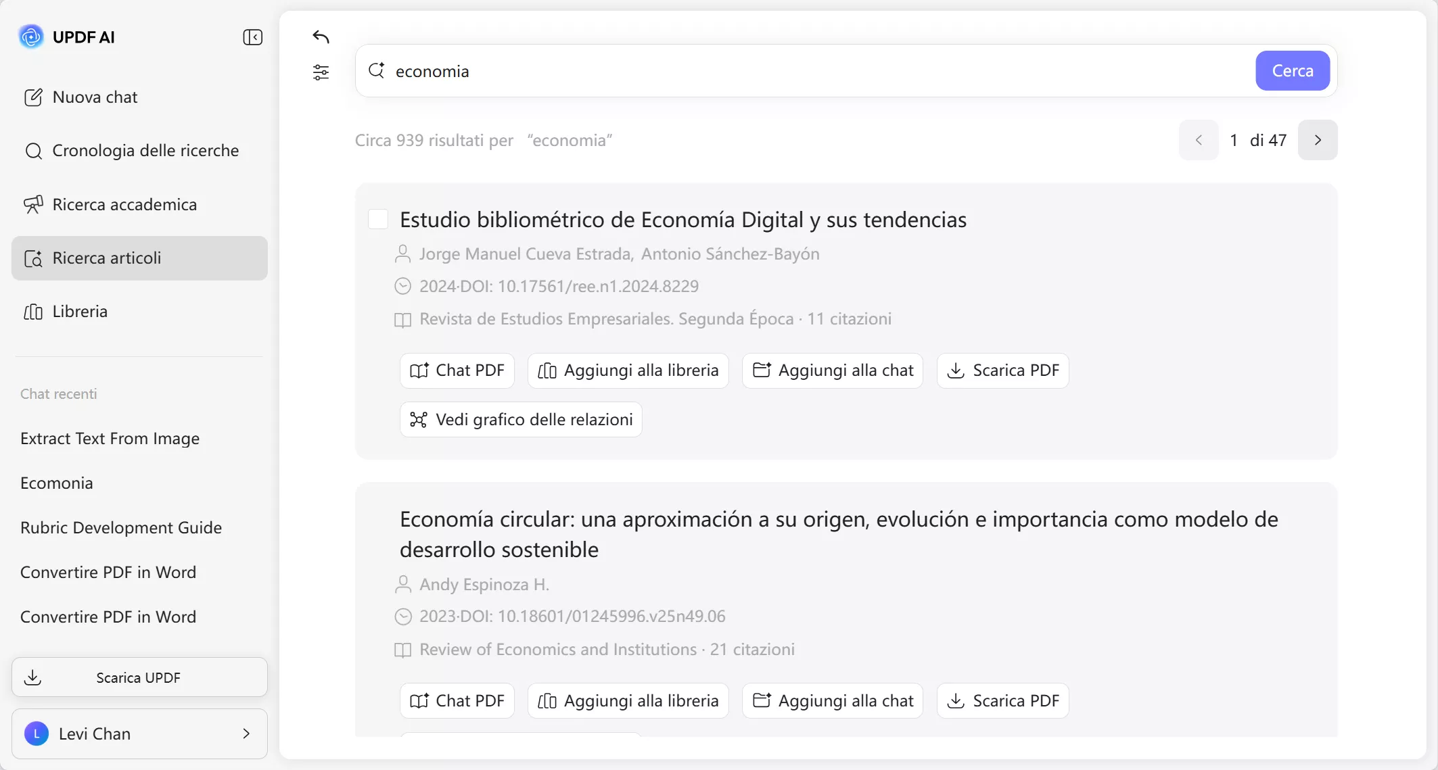Expand the Levi Chan profile arrow
The image size is (1438, 770).
(246, 733)
